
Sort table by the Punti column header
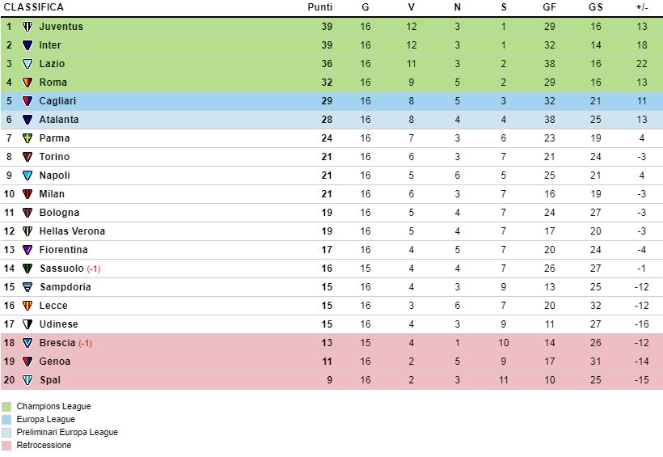point(319,7)
